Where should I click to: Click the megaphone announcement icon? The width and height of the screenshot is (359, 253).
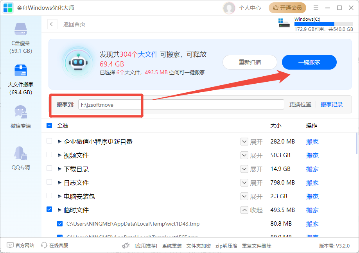point(126,246)
